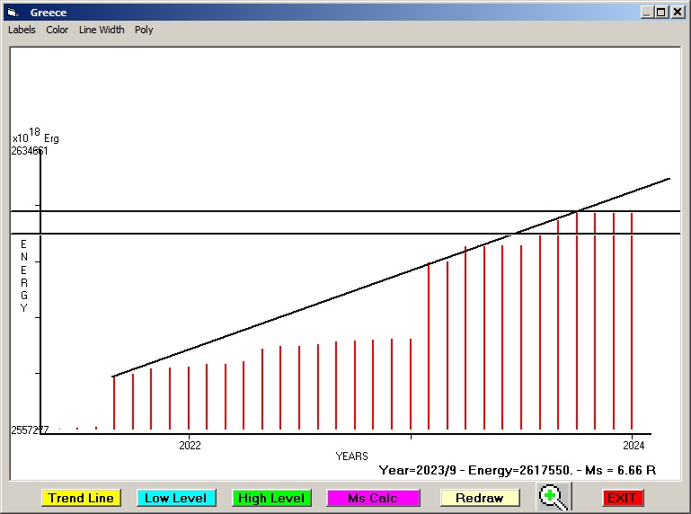This screenshot has width=691, height=514.
Task: Click the 2022 label on the years axis
Action: pos(190,445)
